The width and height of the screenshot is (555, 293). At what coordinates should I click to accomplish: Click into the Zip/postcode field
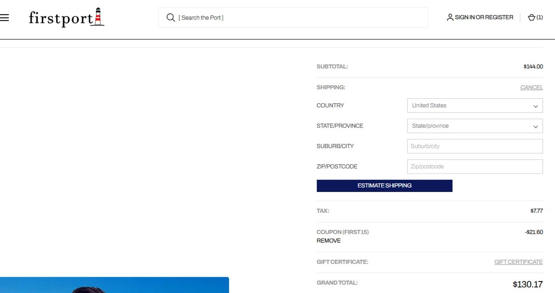(x=475, y=166)
